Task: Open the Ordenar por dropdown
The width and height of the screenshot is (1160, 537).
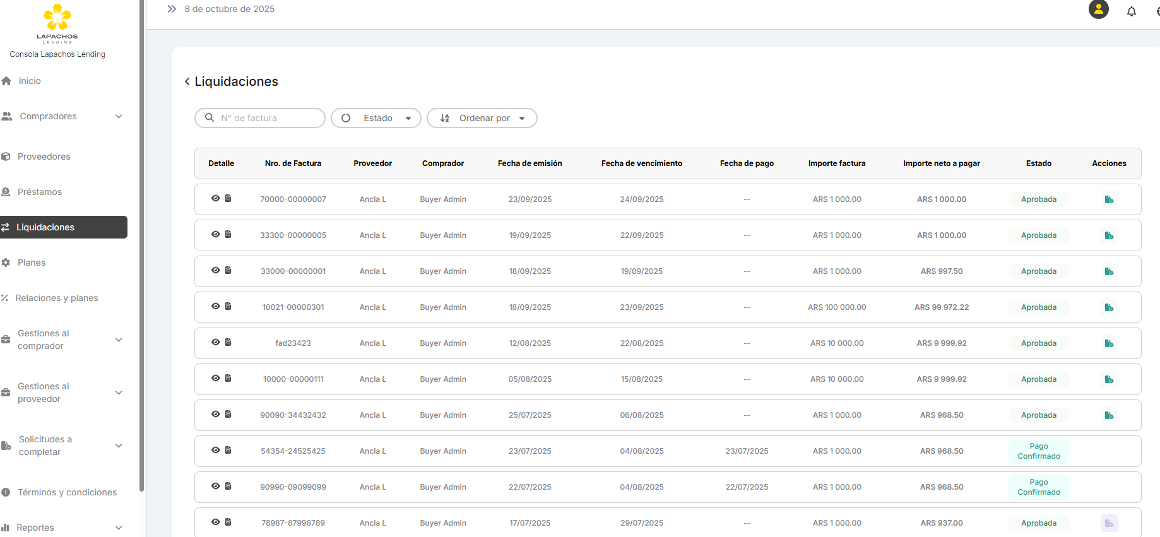Action: pos(482,118)
